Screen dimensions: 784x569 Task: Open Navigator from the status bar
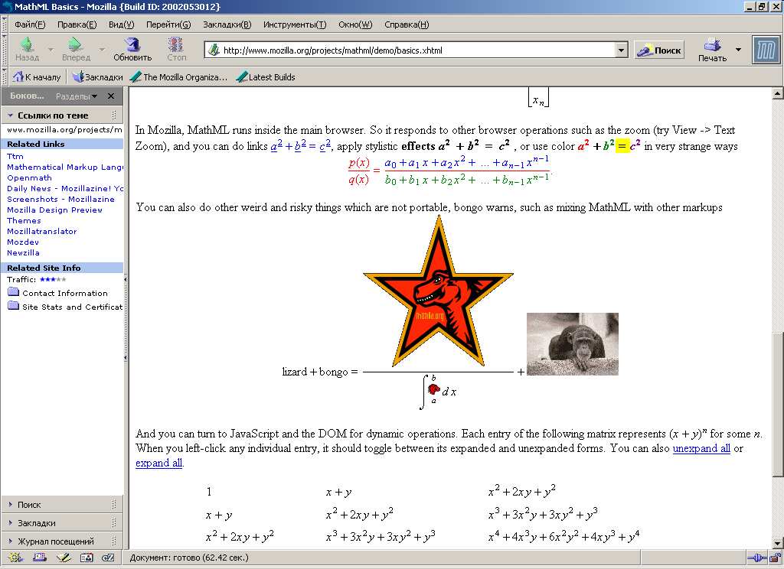coord(15,558)
